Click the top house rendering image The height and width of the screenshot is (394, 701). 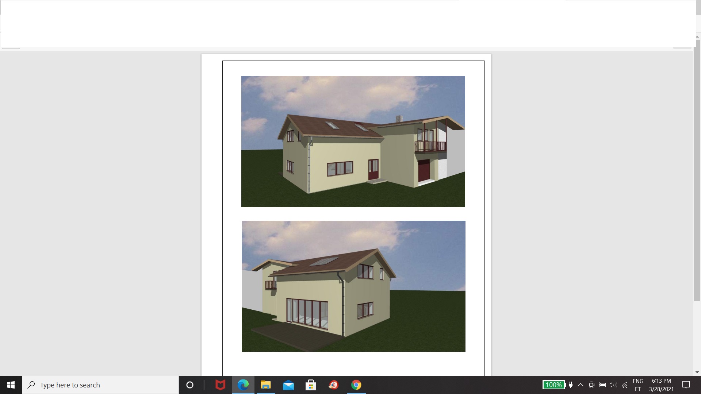[x=353, y=142]
